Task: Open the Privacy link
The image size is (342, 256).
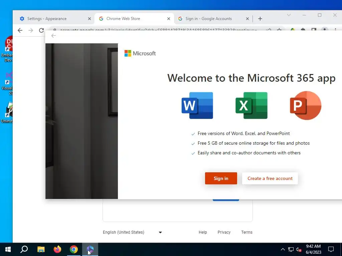Action: (x=224, y=232)
